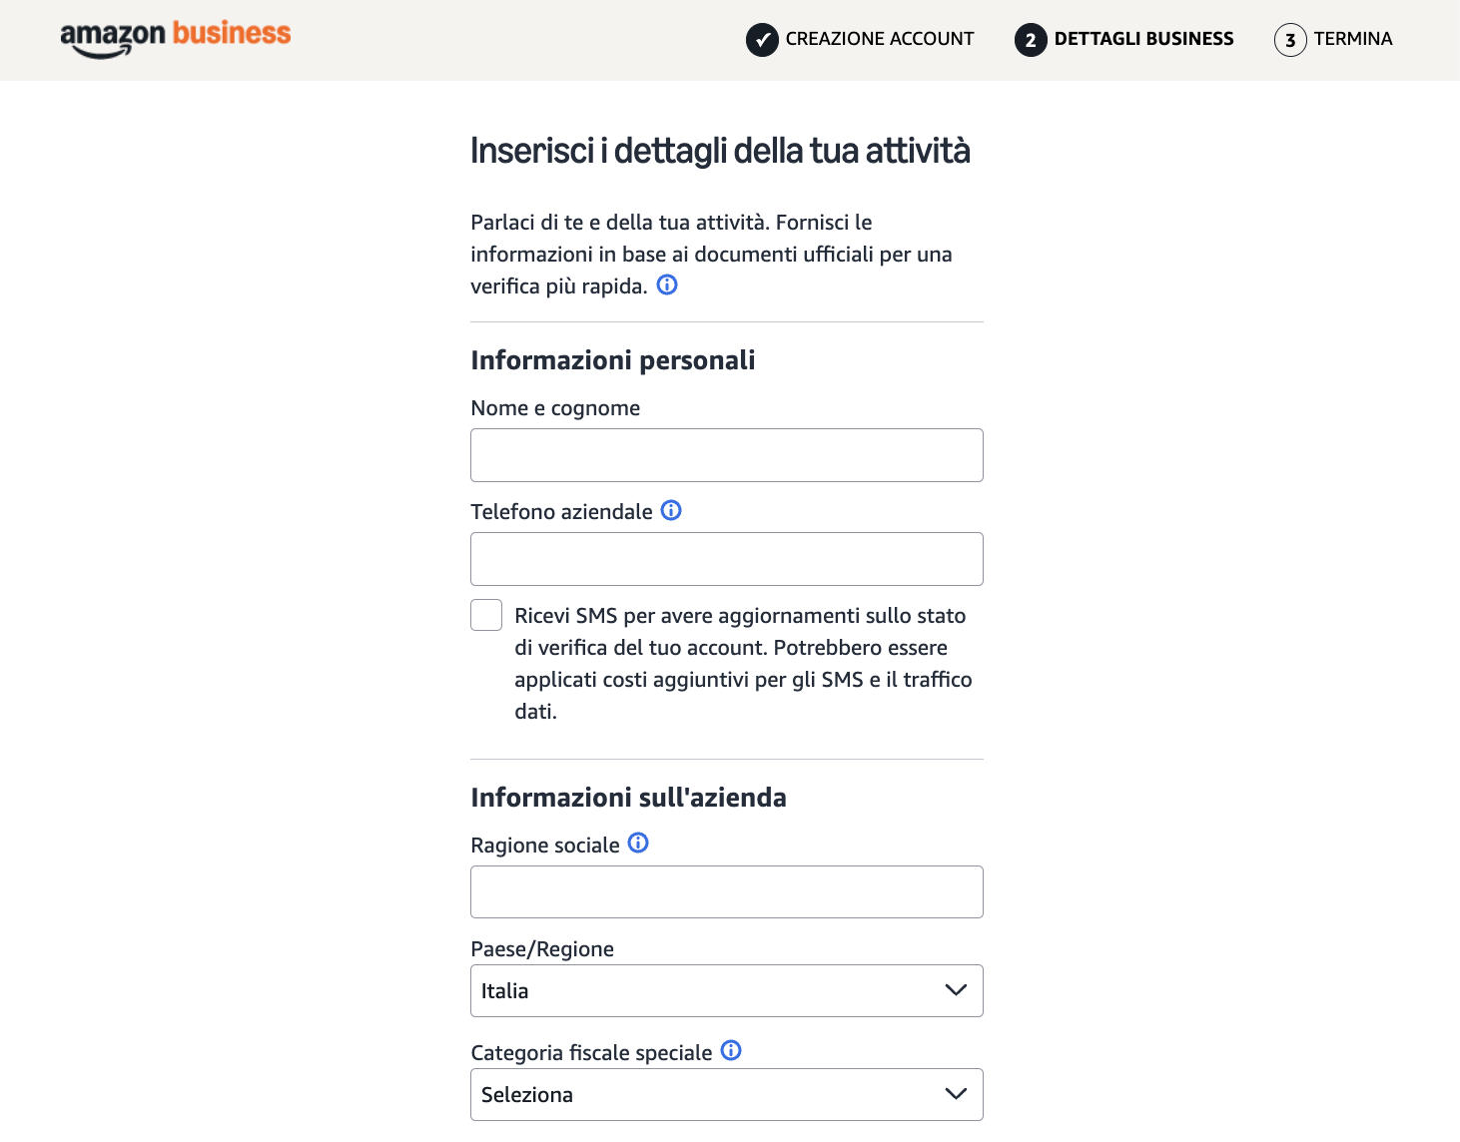Click the step 2 circle icon
Screen dimensions: 1460x1142
tap(1031, 40)
